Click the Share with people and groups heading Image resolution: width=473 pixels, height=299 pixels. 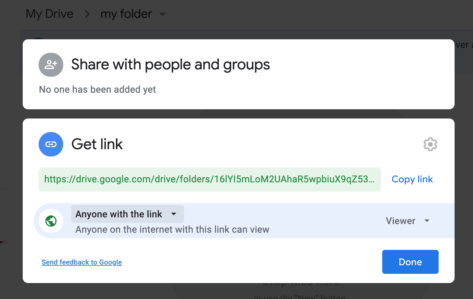(x=170, y=64)
